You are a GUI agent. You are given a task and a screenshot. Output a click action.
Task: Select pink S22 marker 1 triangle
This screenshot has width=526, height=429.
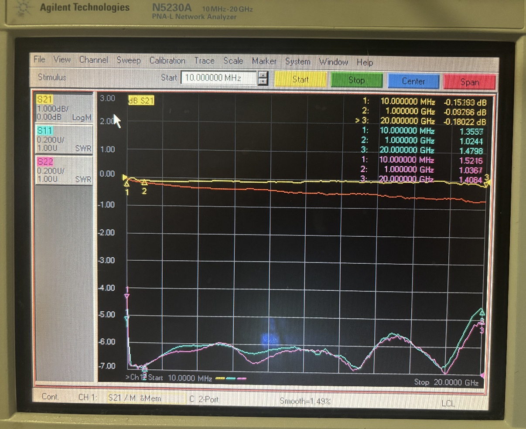click(x=127, y=296)
